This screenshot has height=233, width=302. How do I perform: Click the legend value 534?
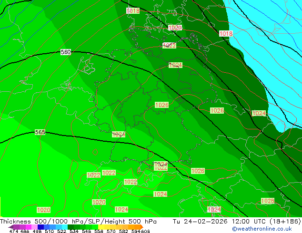74,231
